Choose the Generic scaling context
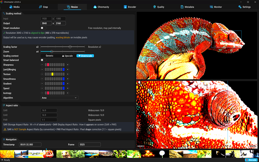The image size is (259, 162). pos(50,56)
